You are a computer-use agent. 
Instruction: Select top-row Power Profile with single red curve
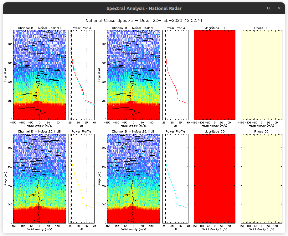pos(175,75)
